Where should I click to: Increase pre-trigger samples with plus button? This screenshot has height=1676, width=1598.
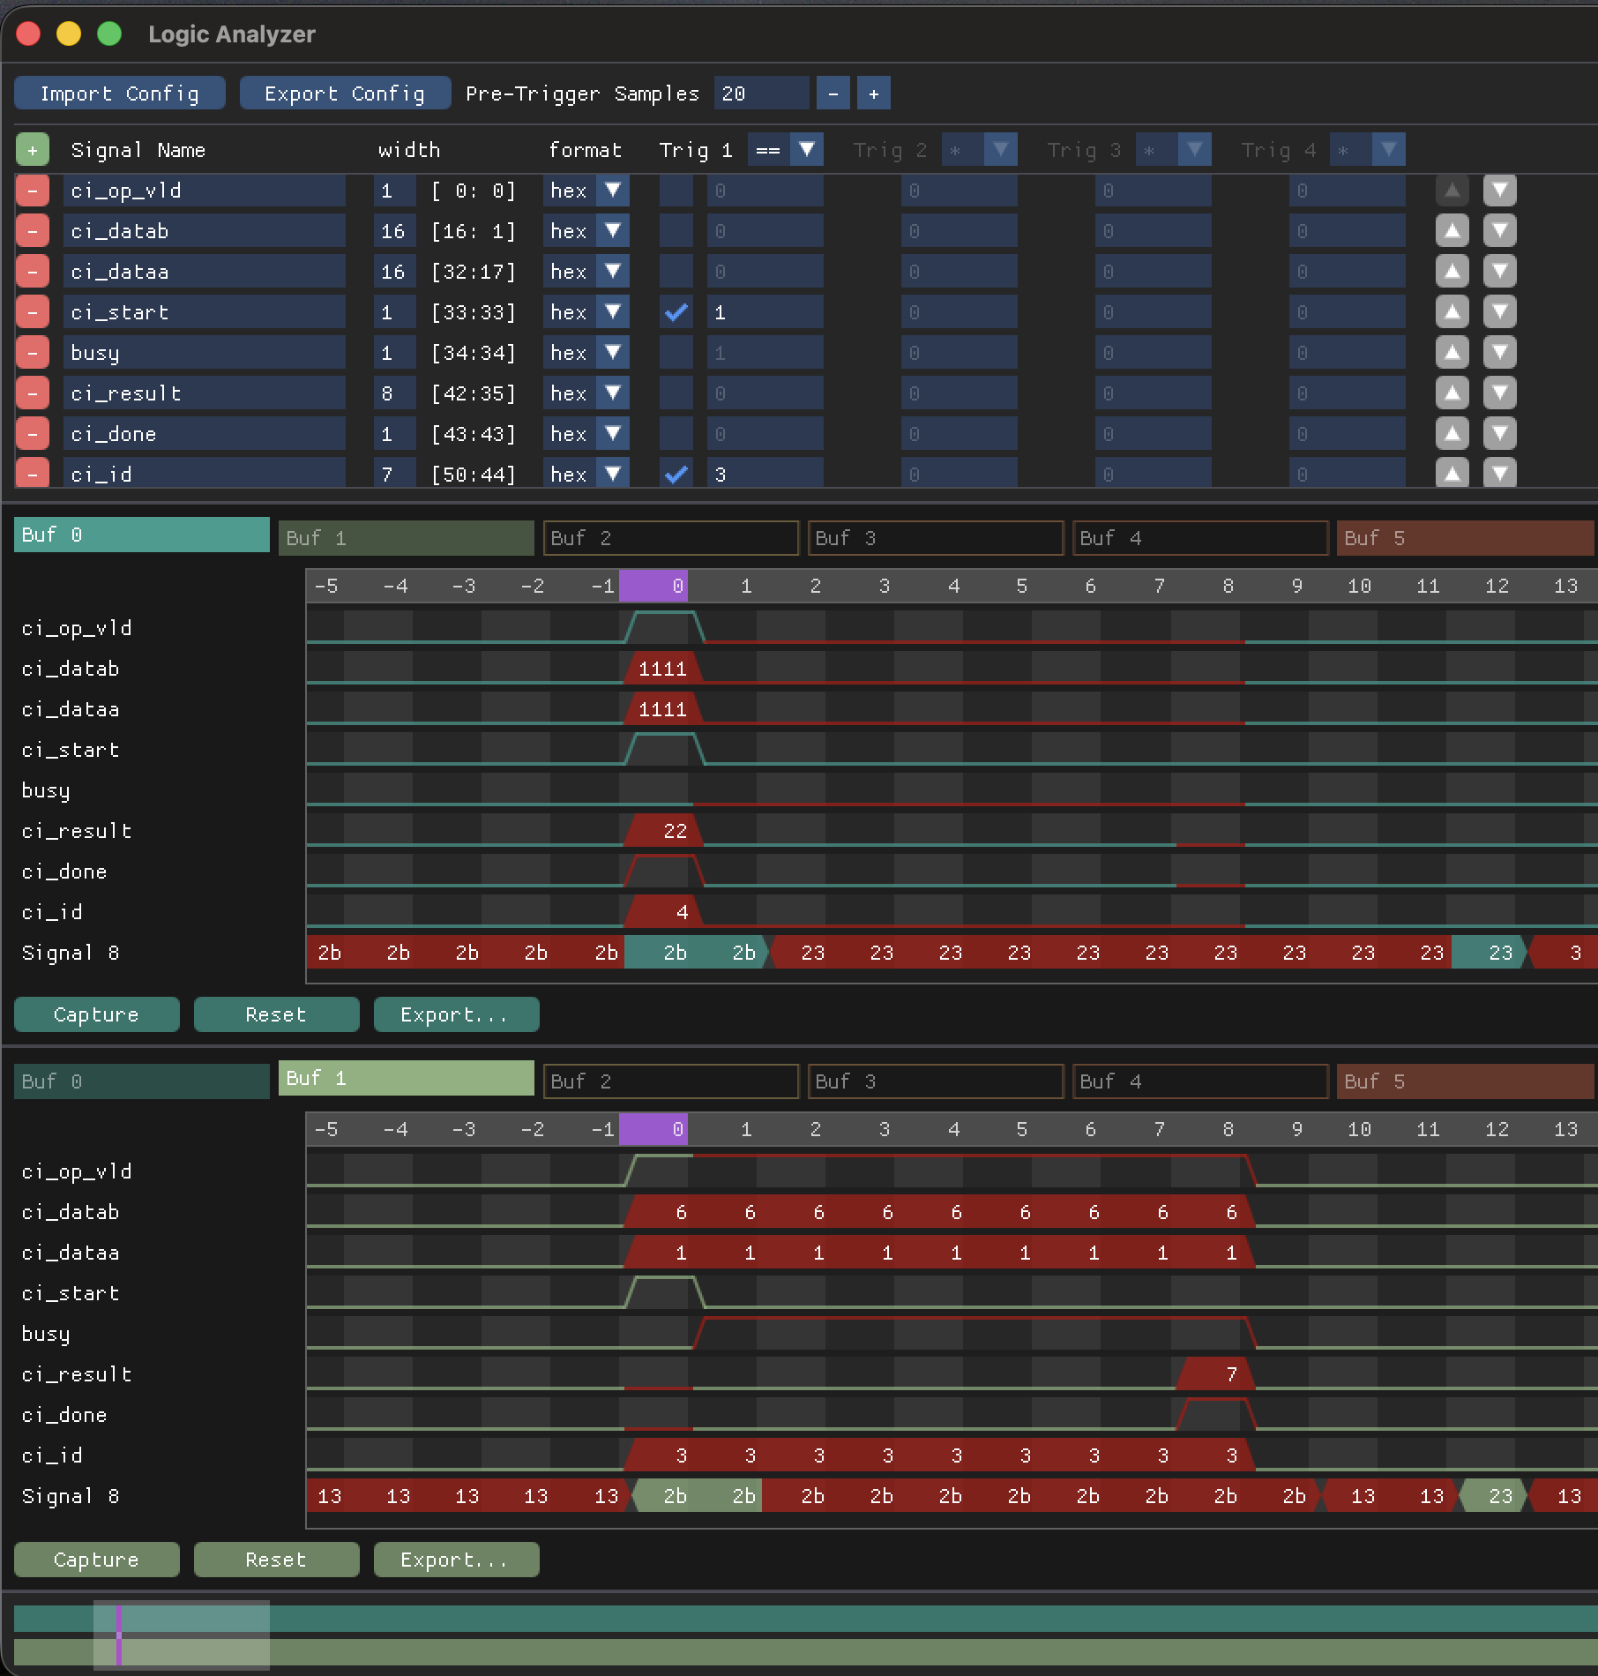873,94
